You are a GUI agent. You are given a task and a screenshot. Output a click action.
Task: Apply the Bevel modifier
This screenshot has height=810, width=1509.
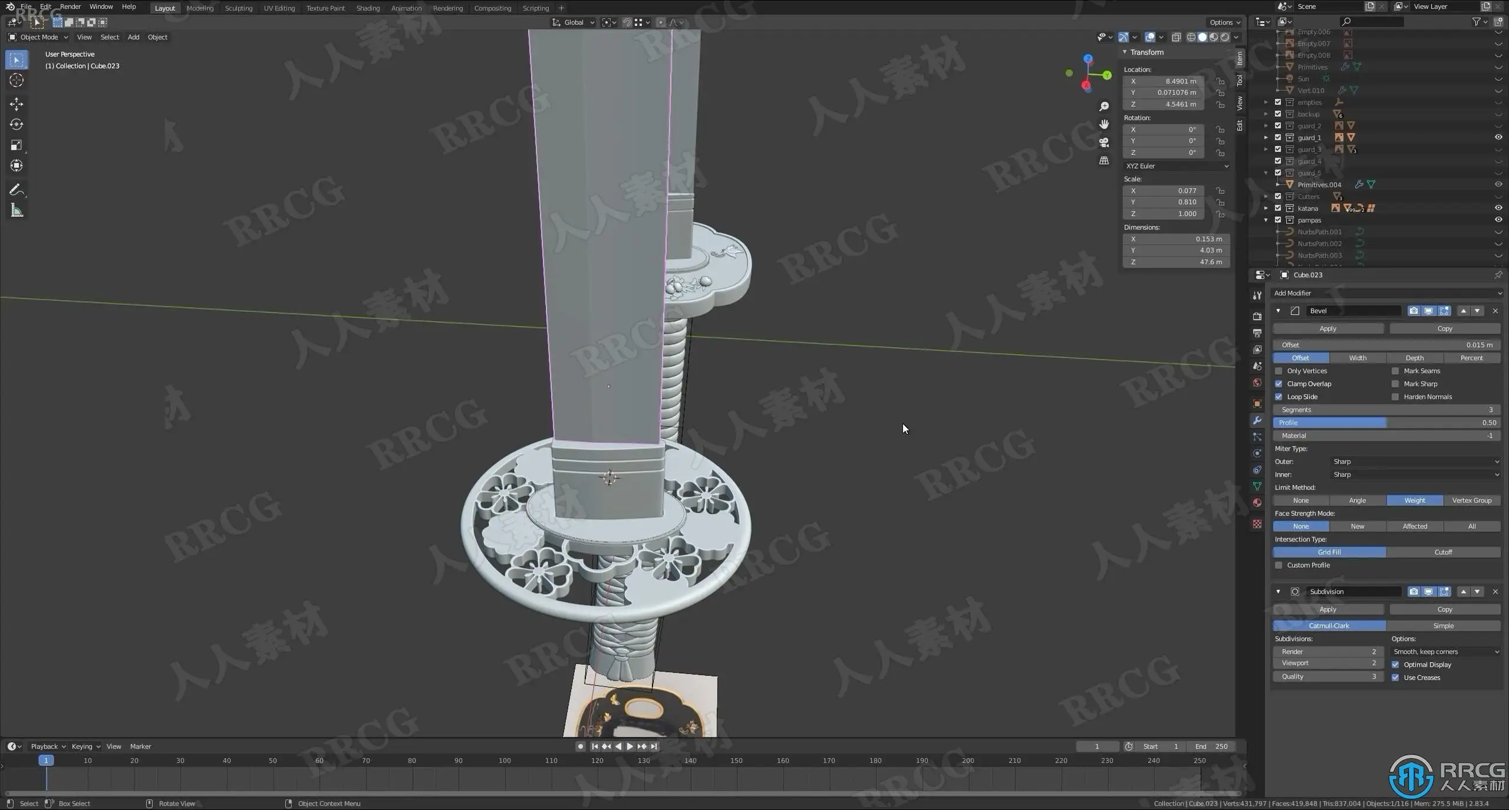click(x=1327, y=328)
